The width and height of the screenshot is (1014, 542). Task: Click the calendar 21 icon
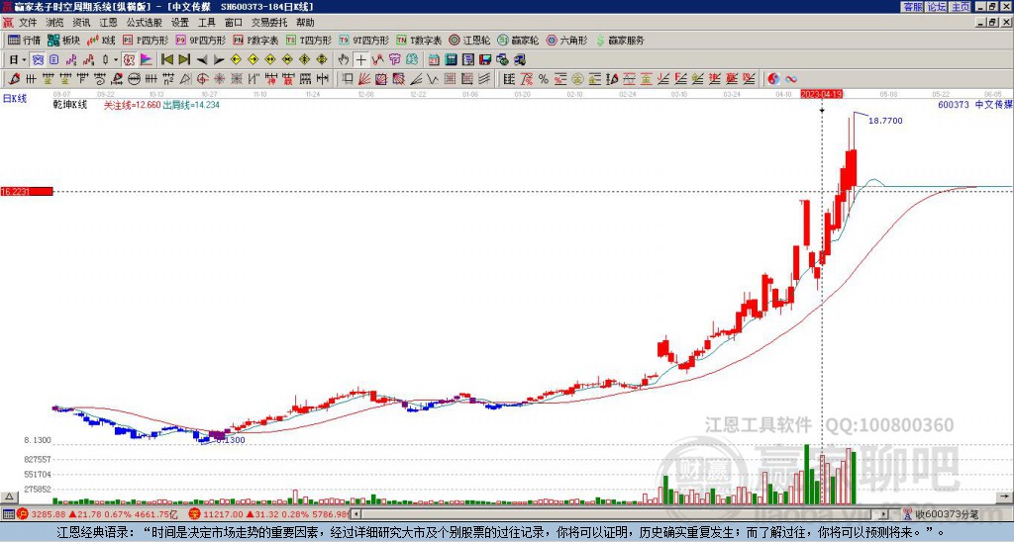coord(434,60)
